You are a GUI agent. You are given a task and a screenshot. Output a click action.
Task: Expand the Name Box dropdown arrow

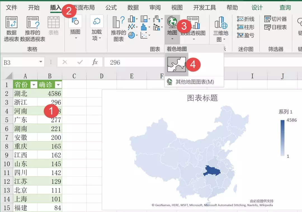click(x=41, y=62)
